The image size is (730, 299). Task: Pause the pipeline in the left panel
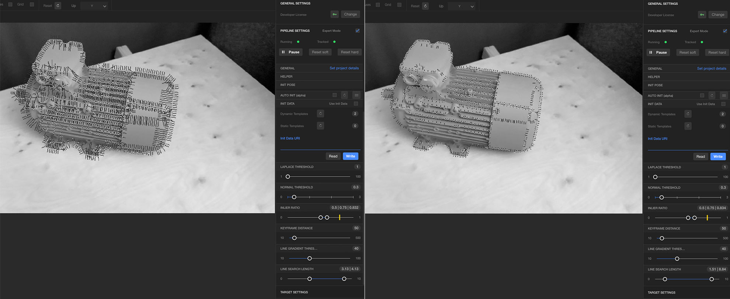[291, 52]
